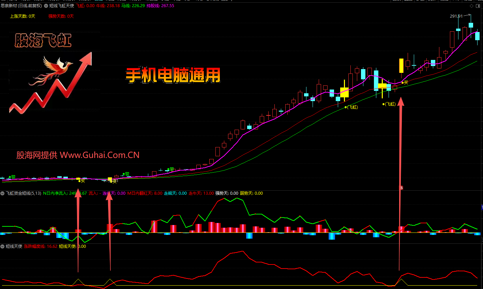This screenshot has width=483, height=289.
Task: Click the 手机电脑通用 banner text
Action: pyautogui.click(x=173, y=76)
